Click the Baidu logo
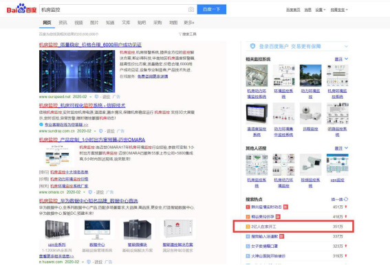The width and height of the screenshot is (390, 265). (x=21, y=9)
